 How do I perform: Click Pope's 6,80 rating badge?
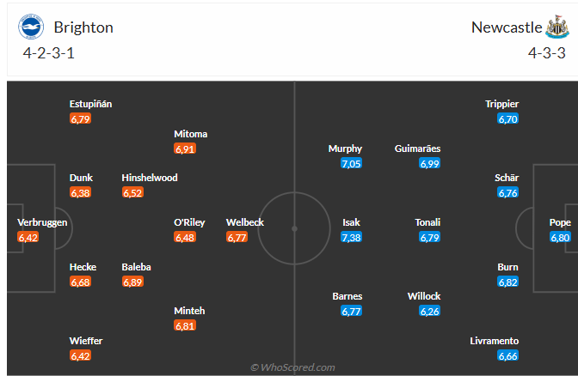pyautogui.click(x=560, y=238)
